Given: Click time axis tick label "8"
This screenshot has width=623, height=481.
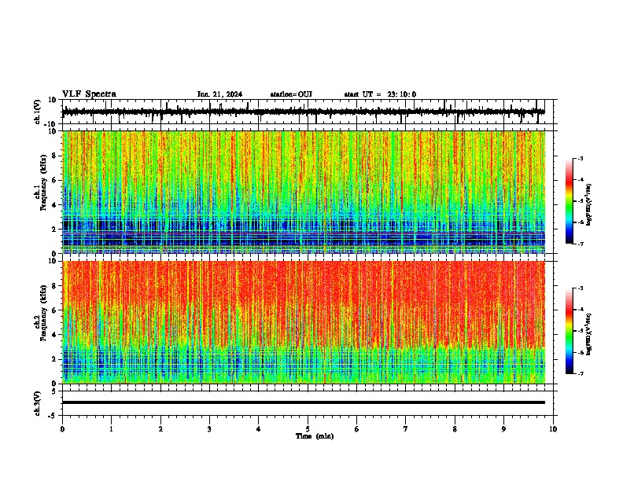Looking at the screenshot, I should [x=455, y=429].
